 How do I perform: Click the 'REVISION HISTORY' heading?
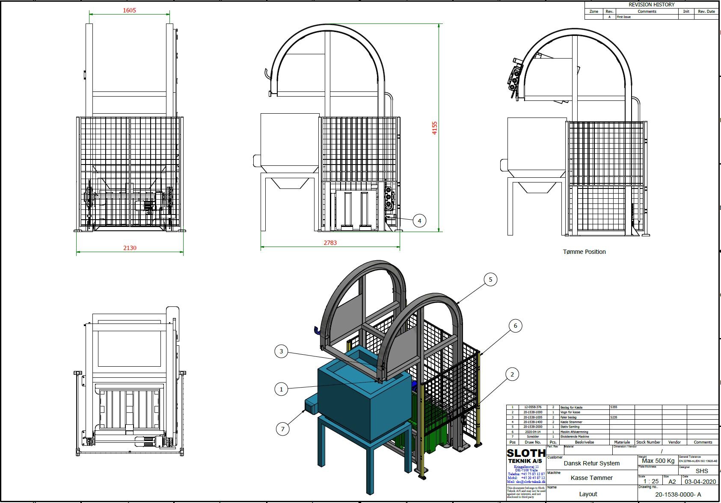(651, 5)
